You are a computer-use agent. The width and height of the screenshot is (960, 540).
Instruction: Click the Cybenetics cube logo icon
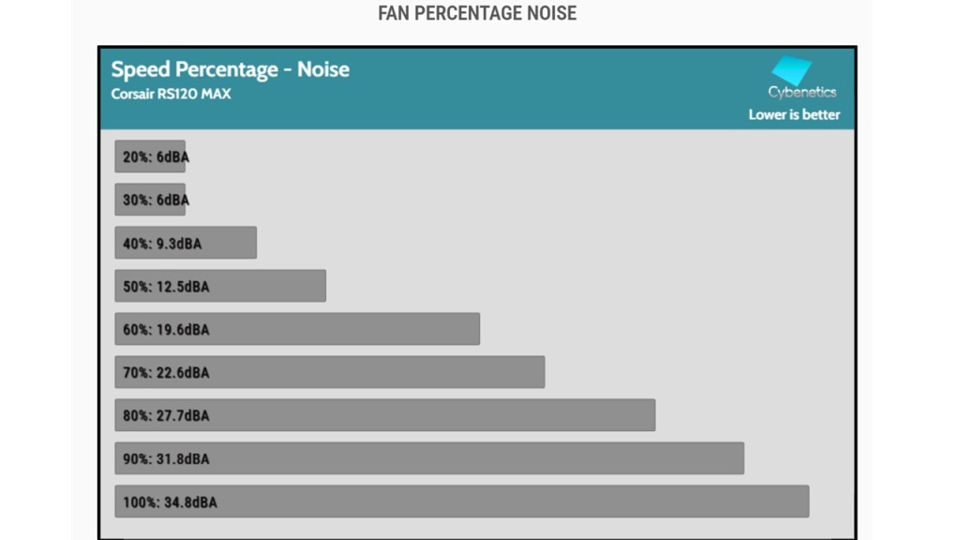790,69
